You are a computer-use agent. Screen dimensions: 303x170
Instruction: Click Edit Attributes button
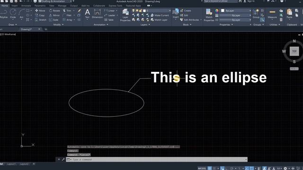click(x=189, y=20)
